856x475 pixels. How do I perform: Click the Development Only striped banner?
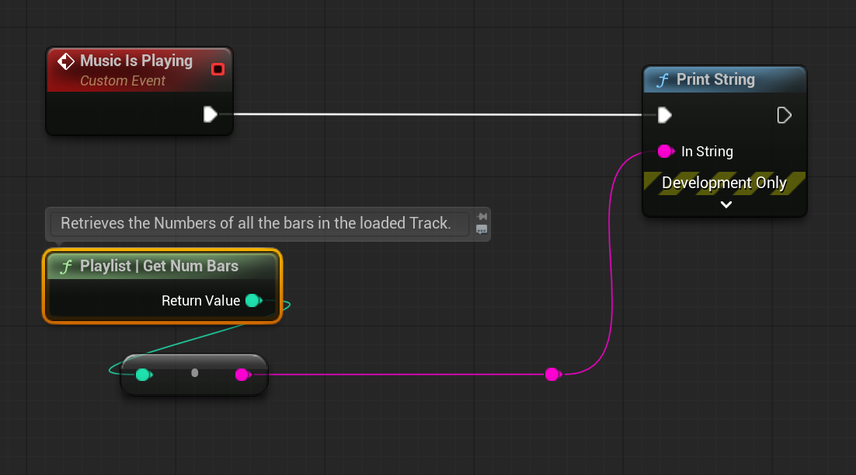(724, 183)
